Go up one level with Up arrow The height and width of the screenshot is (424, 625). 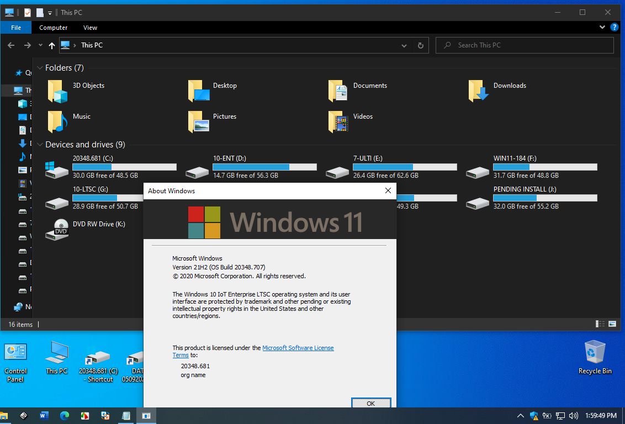coord(52,45)
